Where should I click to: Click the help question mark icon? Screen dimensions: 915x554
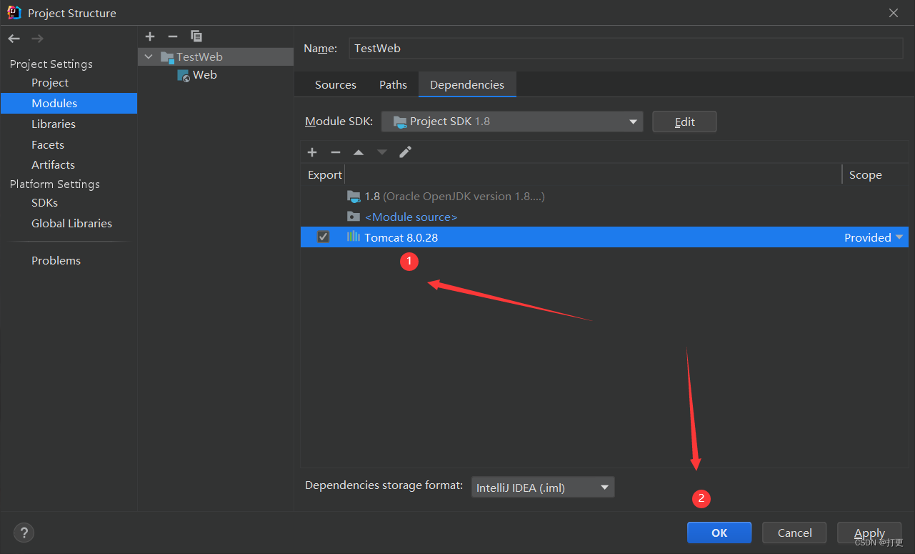[x=24, y=533]
